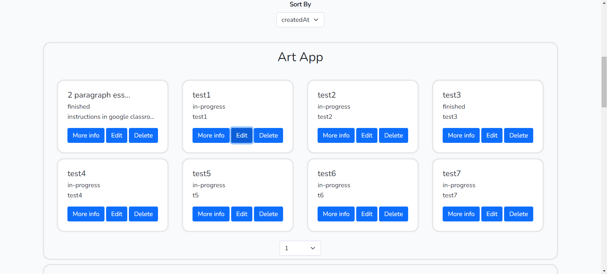Delete the test6 task
607x274 pixels.
[x=393, y=214]
